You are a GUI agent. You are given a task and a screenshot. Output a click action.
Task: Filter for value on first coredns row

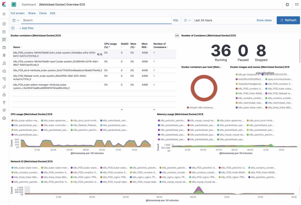pos(98,54)
